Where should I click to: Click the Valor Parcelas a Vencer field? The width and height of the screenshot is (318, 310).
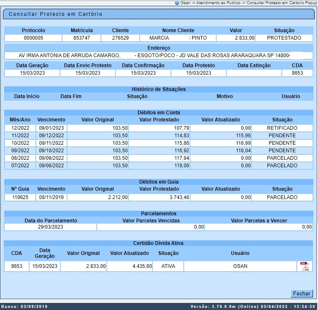259,227
